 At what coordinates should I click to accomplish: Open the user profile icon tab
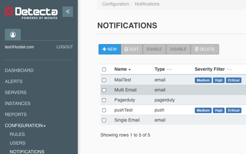click(13, 34)
